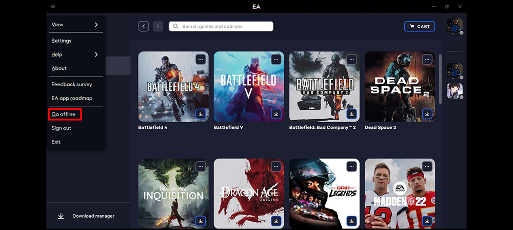This screenshot has height=230, width=513.
Task: Open more options for Battlefield V
Action: pos(277,60)
